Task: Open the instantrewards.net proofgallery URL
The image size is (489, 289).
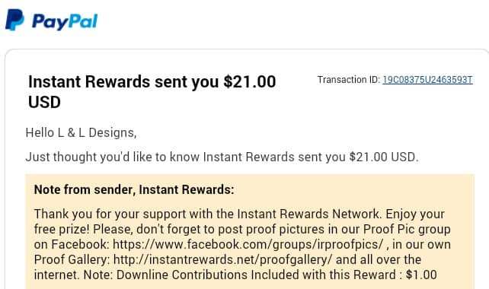Action: pos(222,259)
